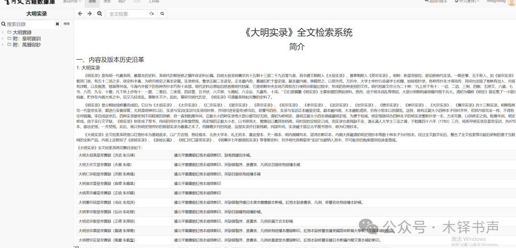The width and height of the screenshot is (516, 248).
Task: Go forward with the right arrow button
Action: pyautogui.click(x=89, y=13)
